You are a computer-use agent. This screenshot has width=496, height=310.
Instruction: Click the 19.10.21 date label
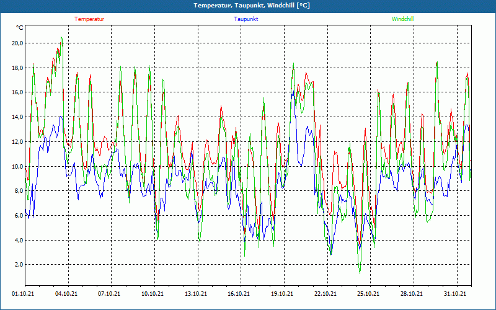(282, 294)
